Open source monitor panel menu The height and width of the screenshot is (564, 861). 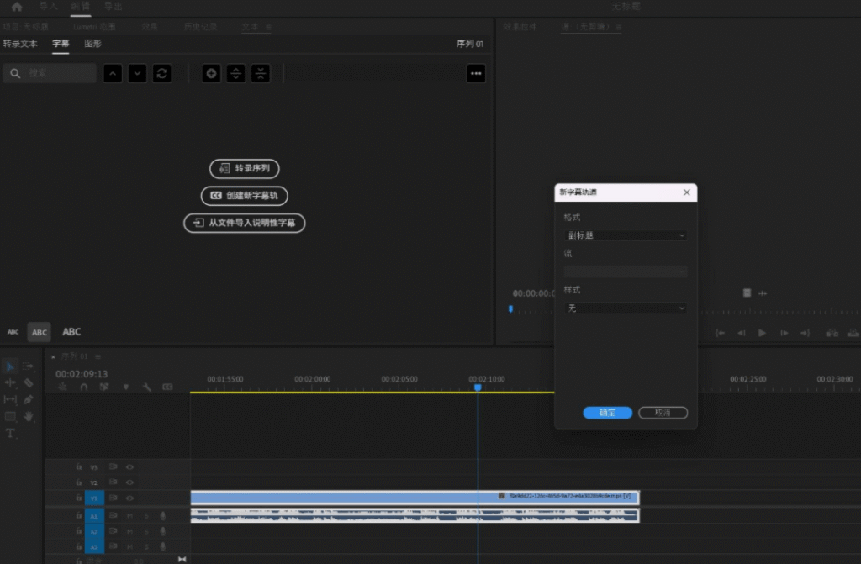[619, 27]
